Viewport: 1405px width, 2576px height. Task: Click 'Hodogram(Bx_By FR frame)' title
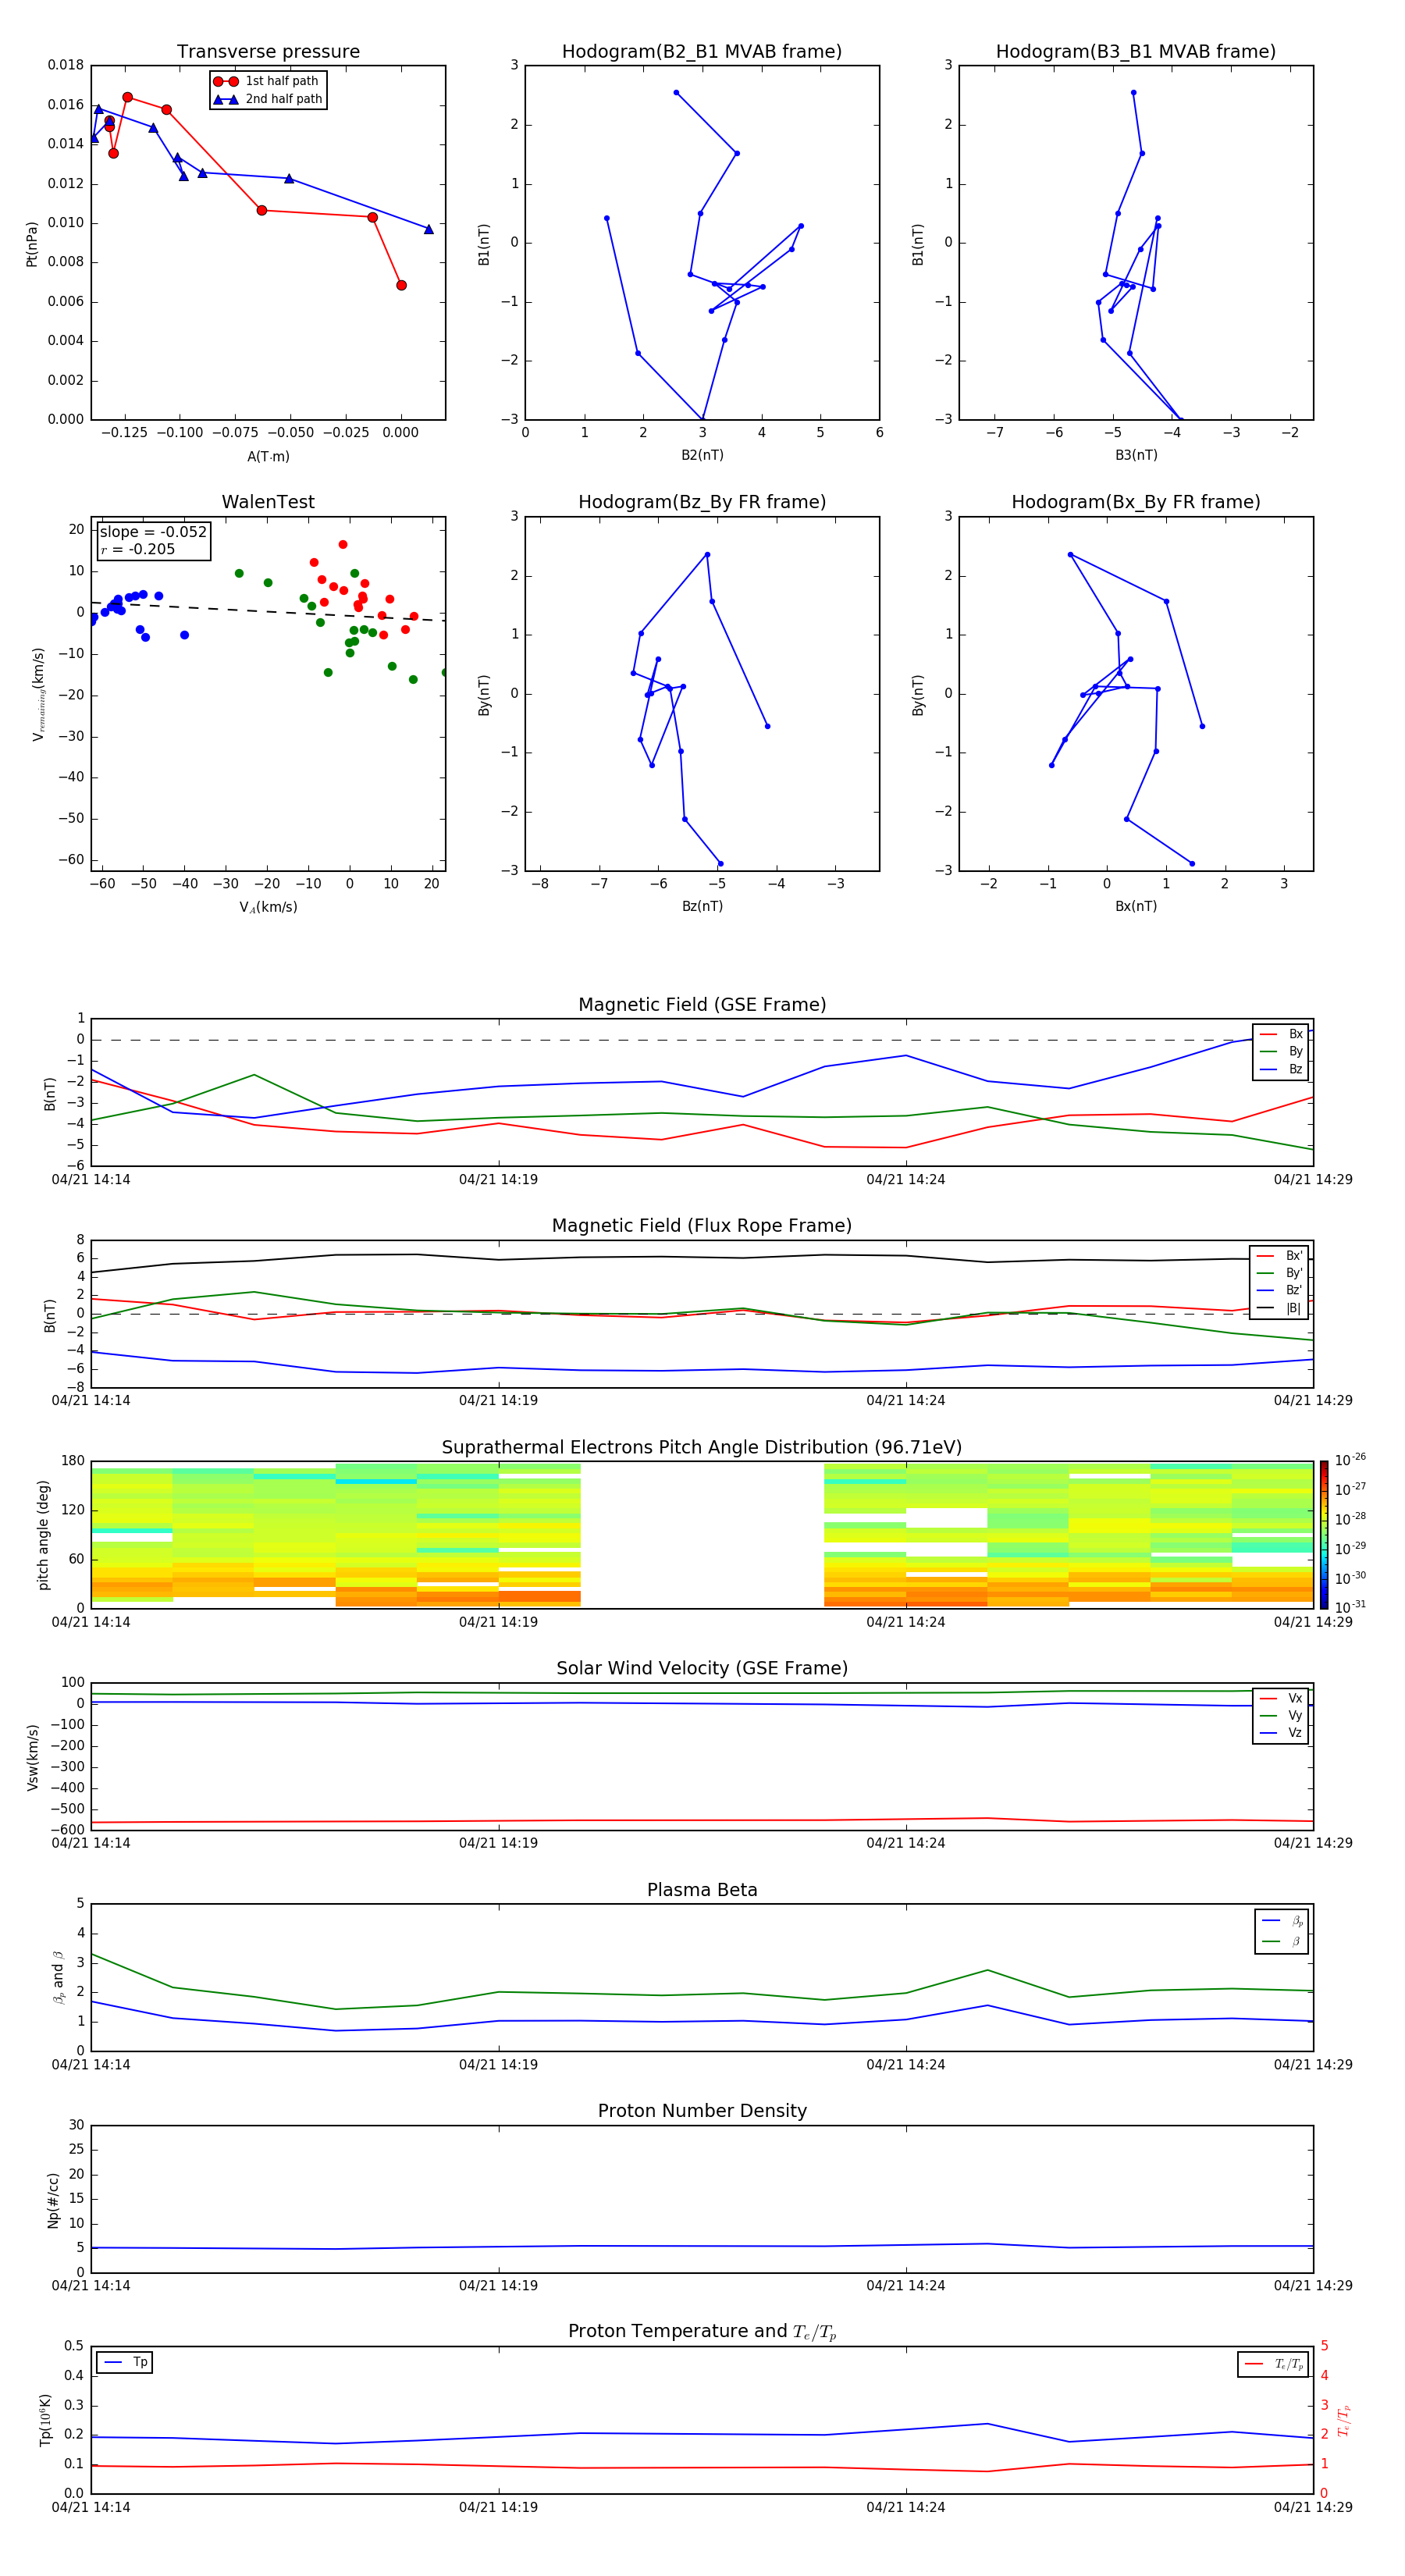(x=1136, y=502)
